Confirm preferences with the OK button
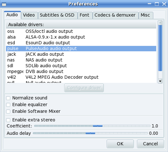 click(120, 144)
